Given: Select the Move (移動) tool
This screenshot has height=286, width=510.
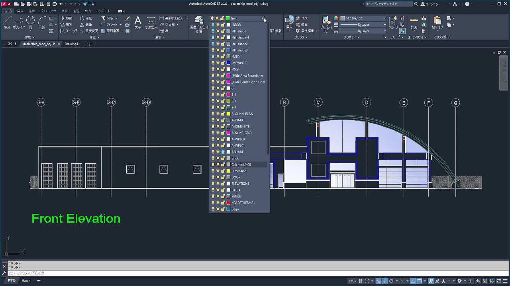Looking at the screenshot, I should point(66,18).
